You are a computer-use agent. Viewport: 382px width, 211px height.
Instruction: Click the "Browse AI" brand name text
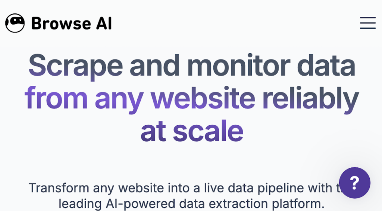tap(72, 23)
